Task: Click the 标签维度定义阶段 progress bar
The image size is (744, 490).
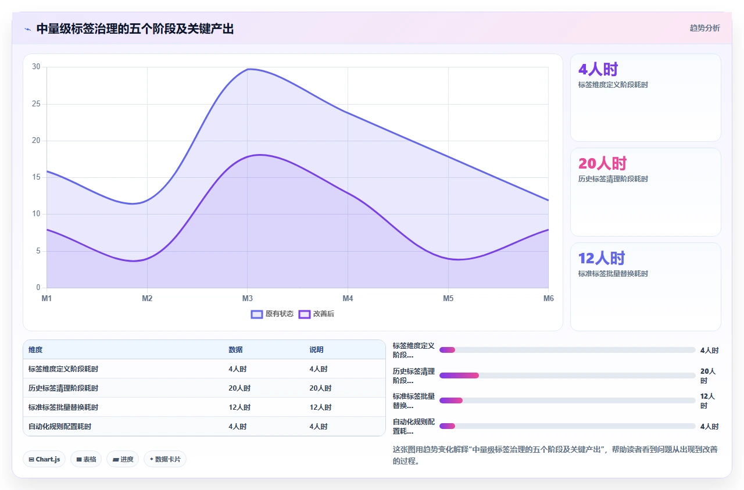Action: pos(567,350)
